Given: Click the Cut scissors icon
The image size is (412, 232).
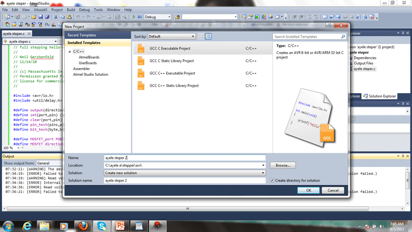Looking at the screenshot, I should tap(56, 17).
